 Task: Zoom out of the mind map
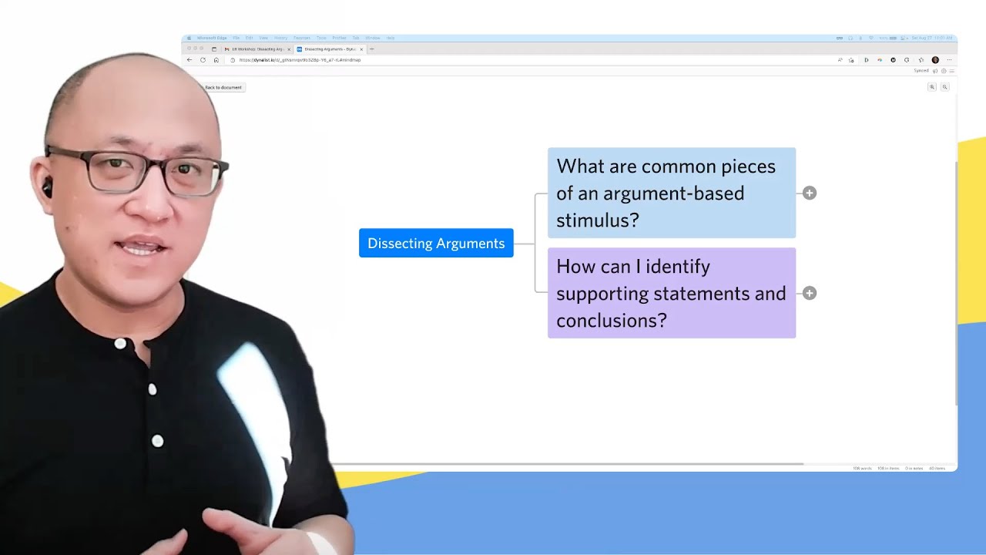[x=944, y=87]
